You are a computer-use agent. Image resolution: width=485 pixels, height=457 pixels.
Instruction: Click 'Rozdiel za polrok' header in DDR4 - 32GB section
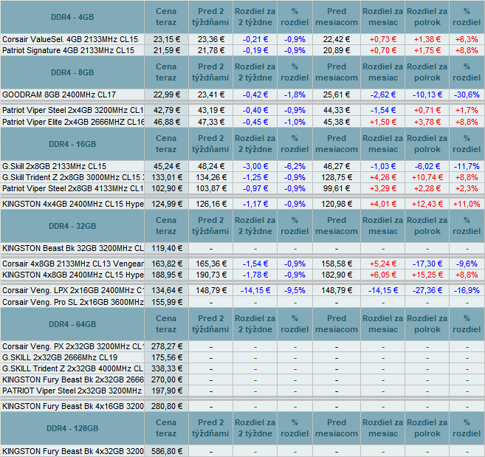pos(427,226)
